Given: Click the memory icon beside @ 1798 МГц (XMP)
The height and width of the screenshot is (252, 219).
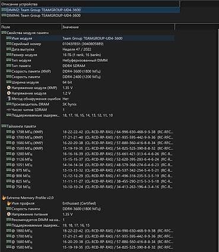Looking at the screenshot, I should (8, 131).
